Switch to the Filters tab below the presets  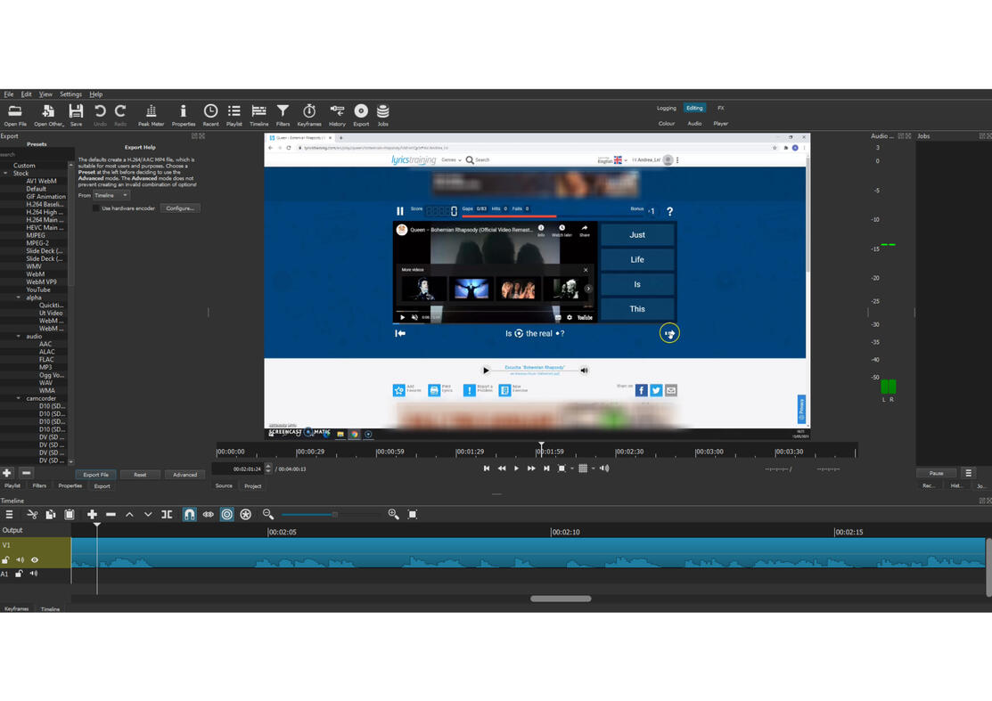[x=38, y=485]
